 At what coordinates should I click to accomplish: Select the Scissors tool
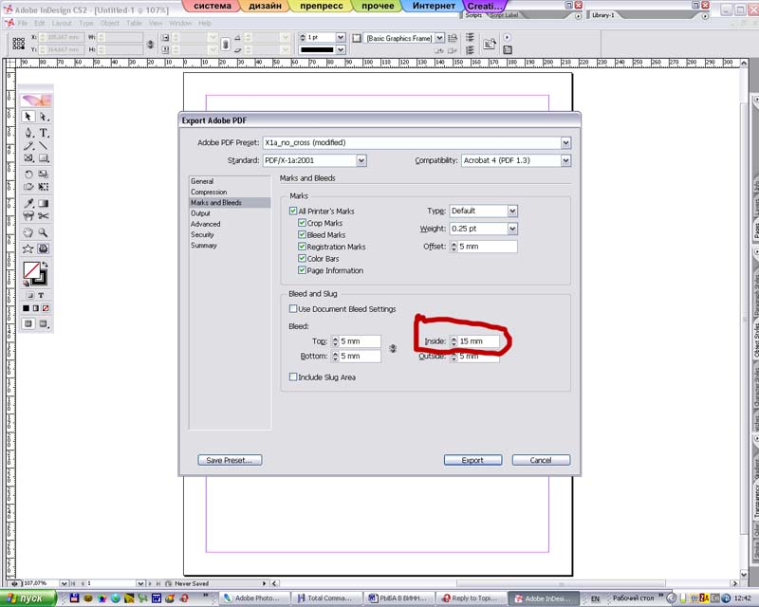[x=44, y=216]
